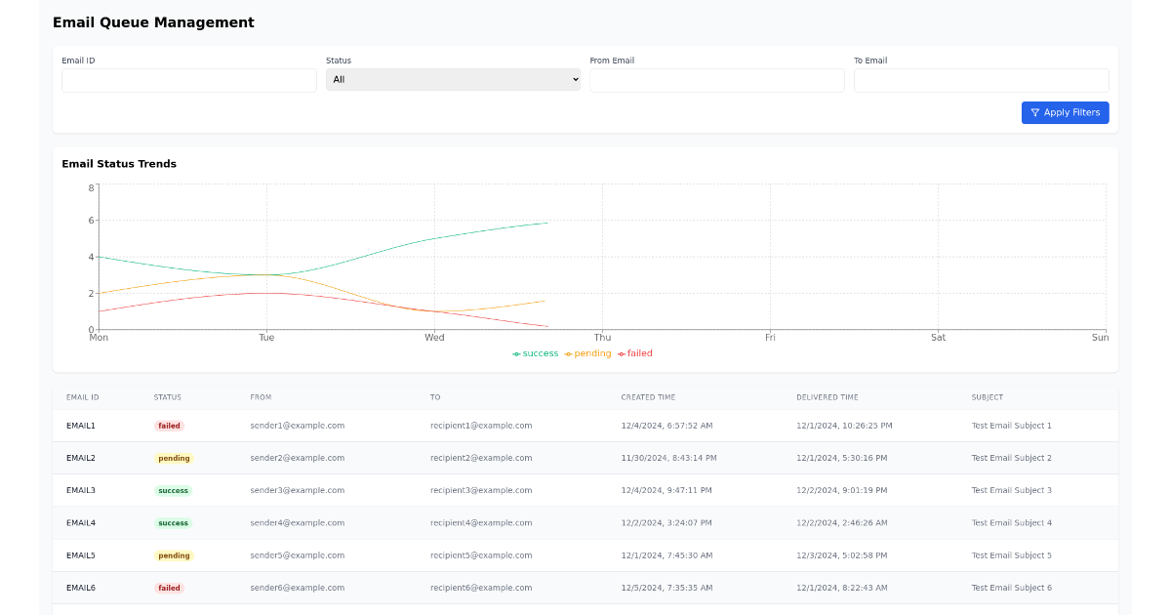The width and height of the screenshot is (1171, 615).
Task: Click the pending status badge for EMAIL2
Action: point(173,457)
